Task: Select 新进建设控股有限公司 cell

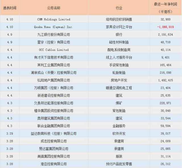Action: tap(54, 95)
